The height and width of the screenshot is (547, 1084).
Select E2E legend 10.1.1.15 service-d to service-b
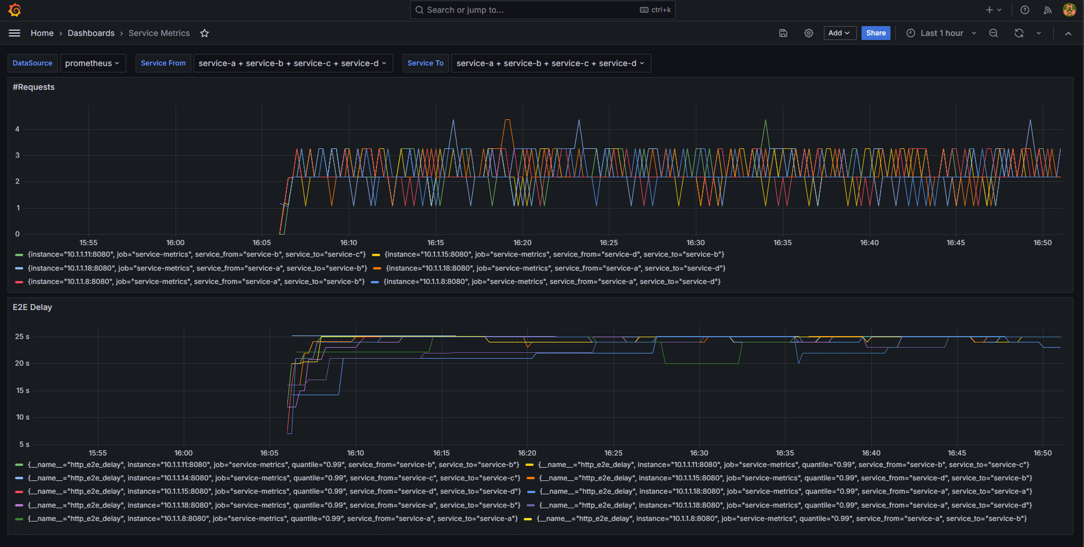click(786, 478)
